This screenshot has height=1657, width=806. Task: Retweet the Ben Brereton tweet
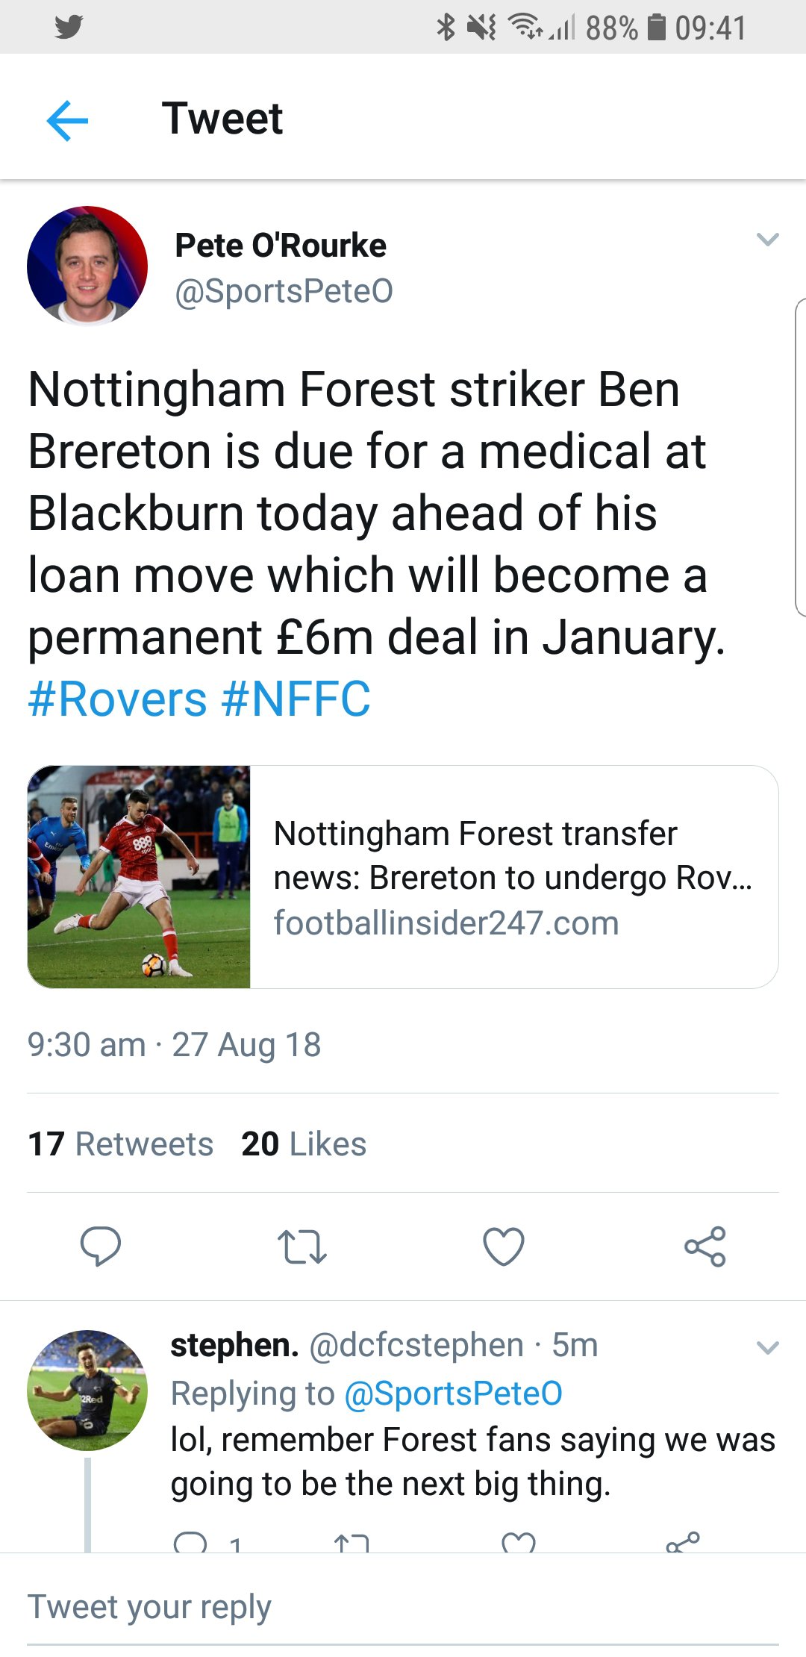point(302,1246)
